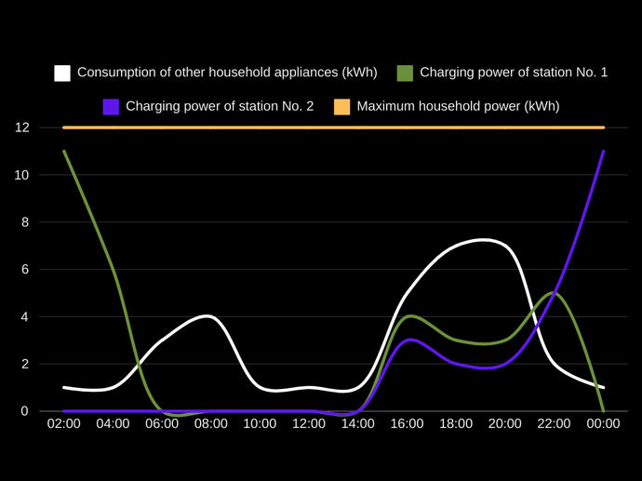Screen dimensions: 642x481
Task: Click purple line's bump at 16:00
Action: pos(408,341)
